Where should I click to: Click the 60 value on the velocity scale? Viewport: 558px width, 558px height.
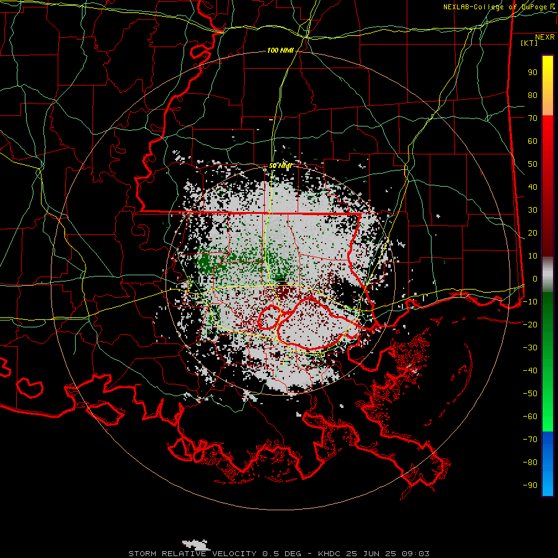click(x=533, y=141)
